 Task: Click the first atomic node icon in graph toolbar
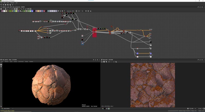coord(2,11)
